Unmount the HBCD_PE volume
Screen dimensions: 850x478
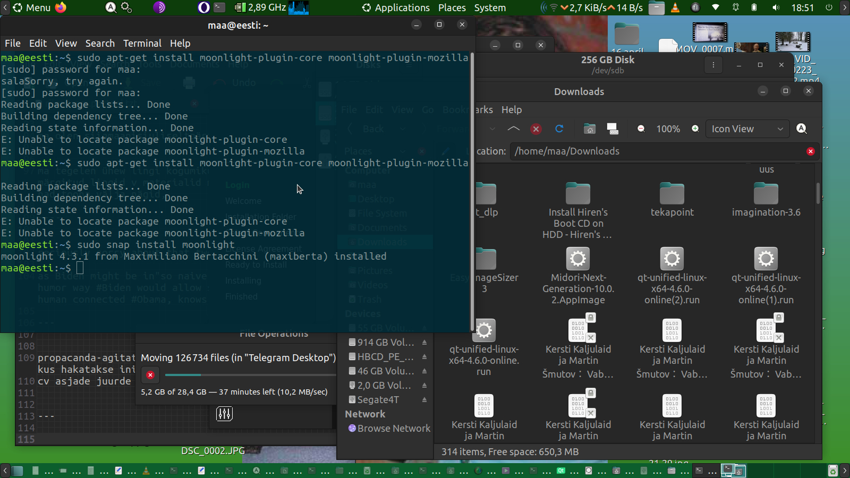pyautogui.click(x=424, y=357)
